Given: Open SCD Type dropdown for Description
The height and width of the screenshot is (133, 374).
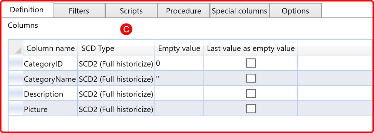Looking at the screenshot, I should pos(116,93).
